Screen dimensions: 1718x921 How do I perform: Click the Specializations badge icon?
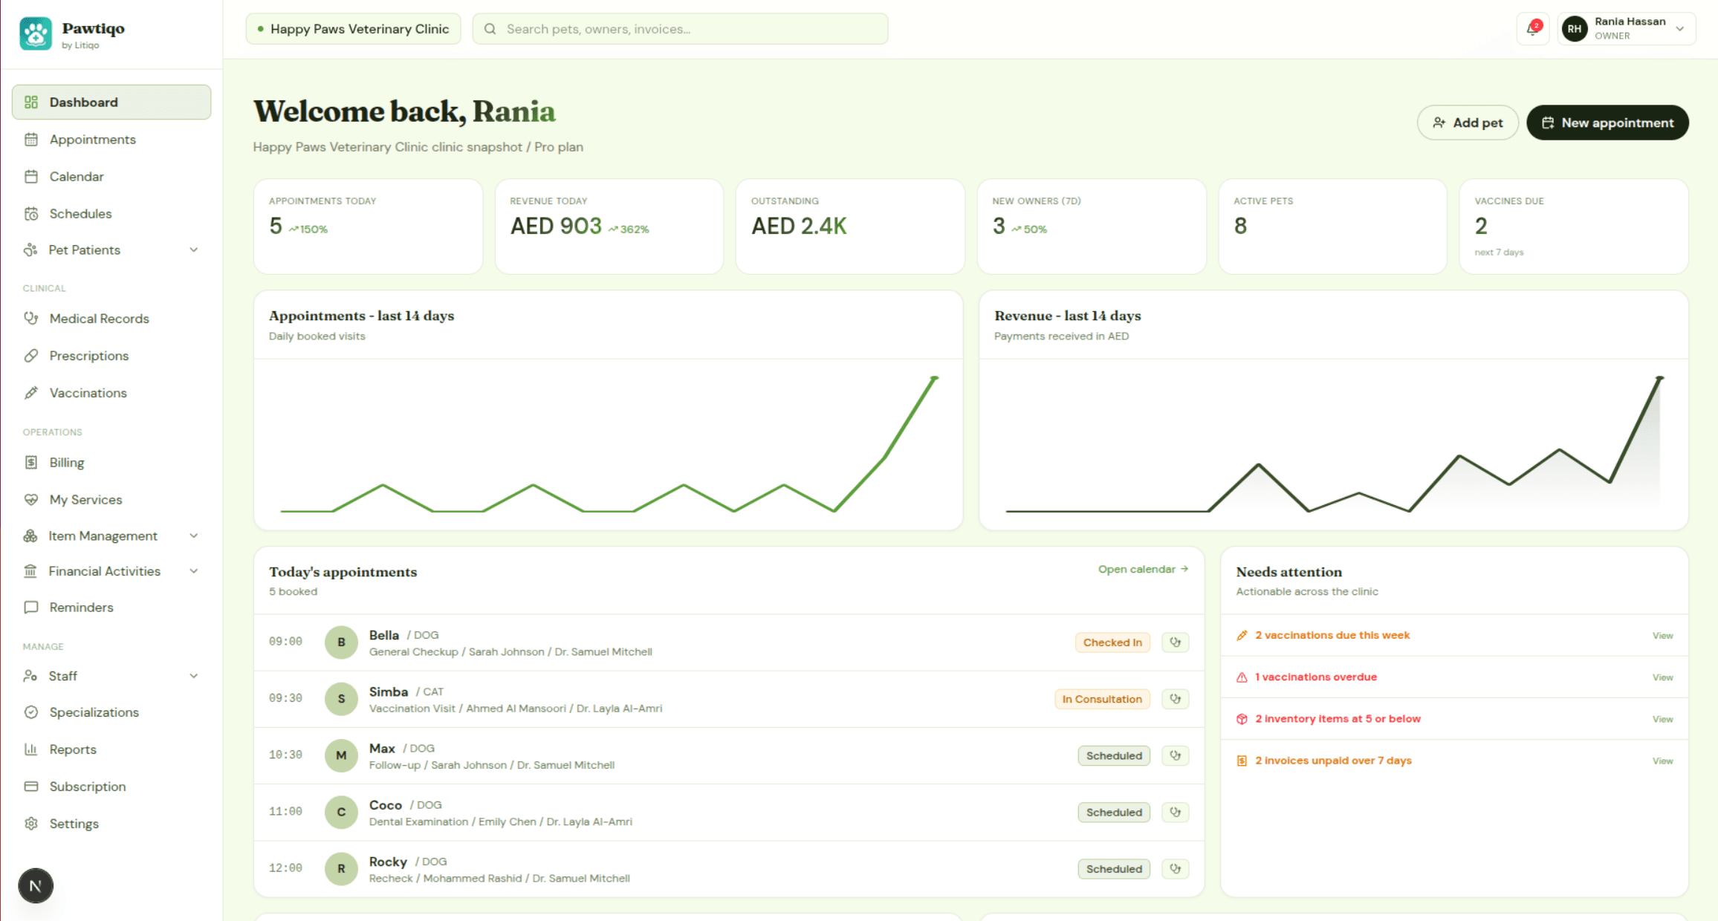[31, 712]
